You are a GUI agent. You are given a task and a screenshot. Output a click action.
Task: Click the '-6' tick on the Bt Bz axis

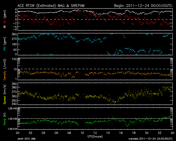pyautogui.click(x=15, y=29)
